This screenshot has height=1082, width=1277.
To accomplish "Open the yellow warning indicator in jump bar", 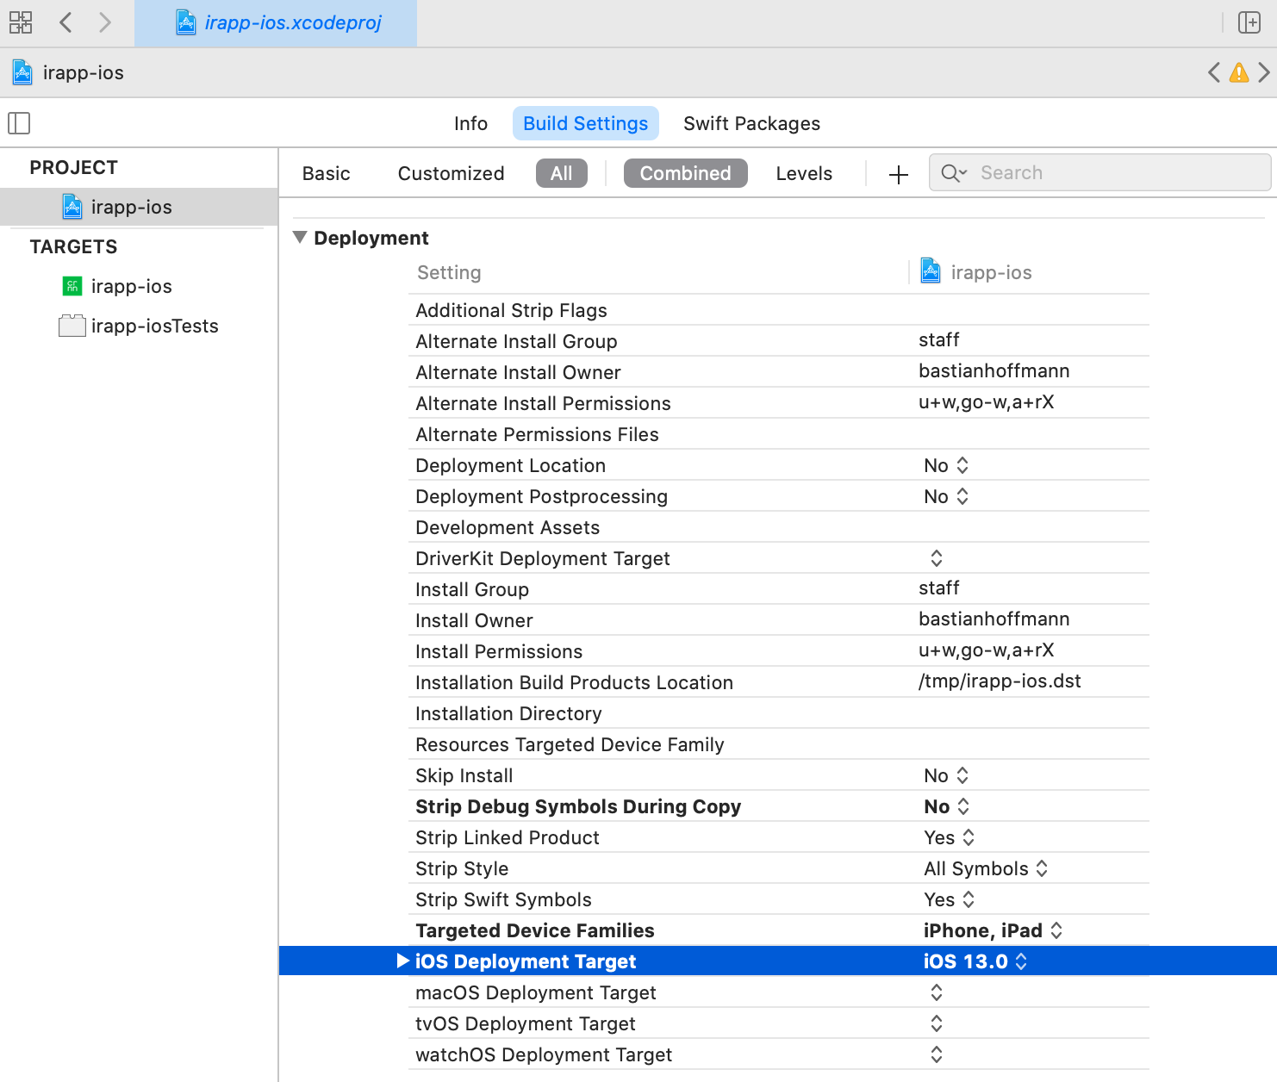I will 1239,73.
